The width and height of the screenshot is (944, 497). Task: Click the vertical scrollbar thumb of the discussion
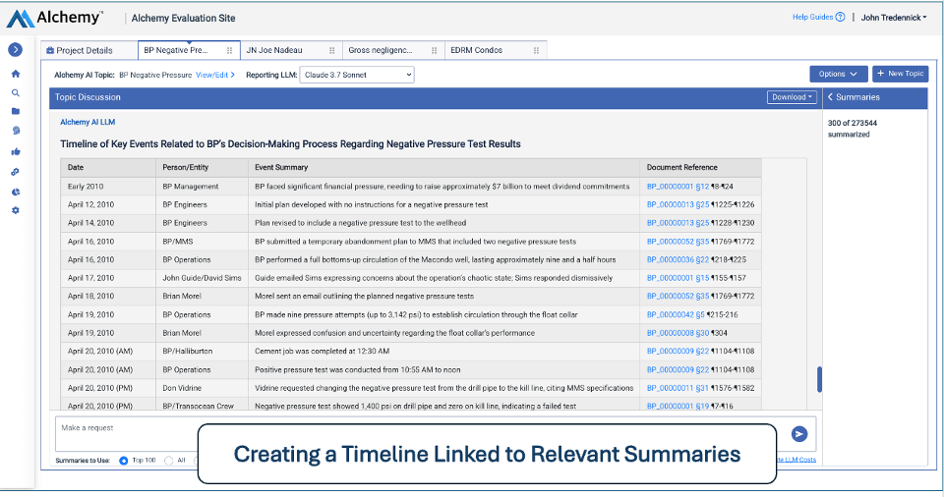tap(819, 379)
